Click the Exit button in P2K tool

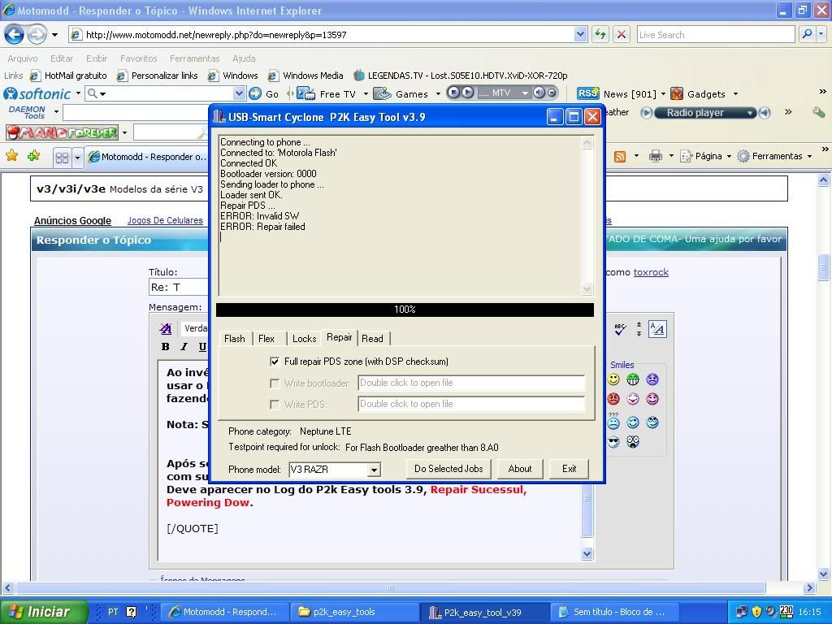(570, 469)
